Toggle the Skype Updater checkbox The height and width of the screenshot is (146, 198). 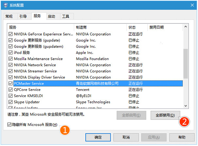(x=11, y=102)
